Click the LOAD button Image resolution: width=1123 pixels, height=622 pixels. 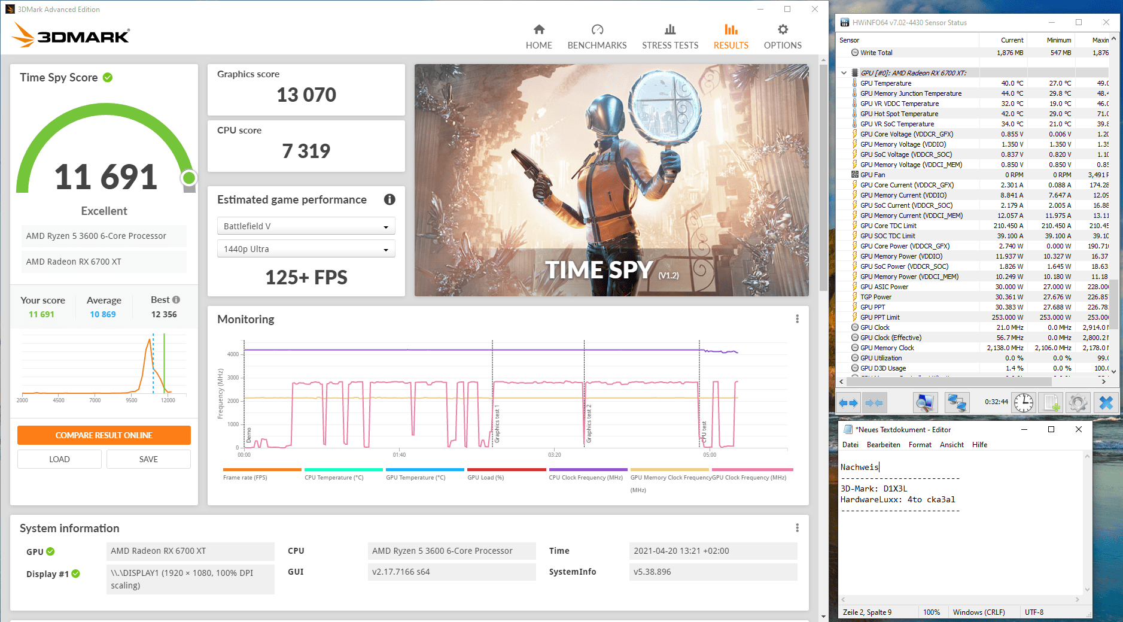59,459
